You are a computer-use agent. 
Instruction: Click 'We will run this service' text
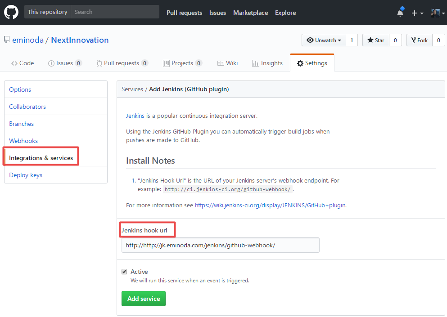[190, 281]
